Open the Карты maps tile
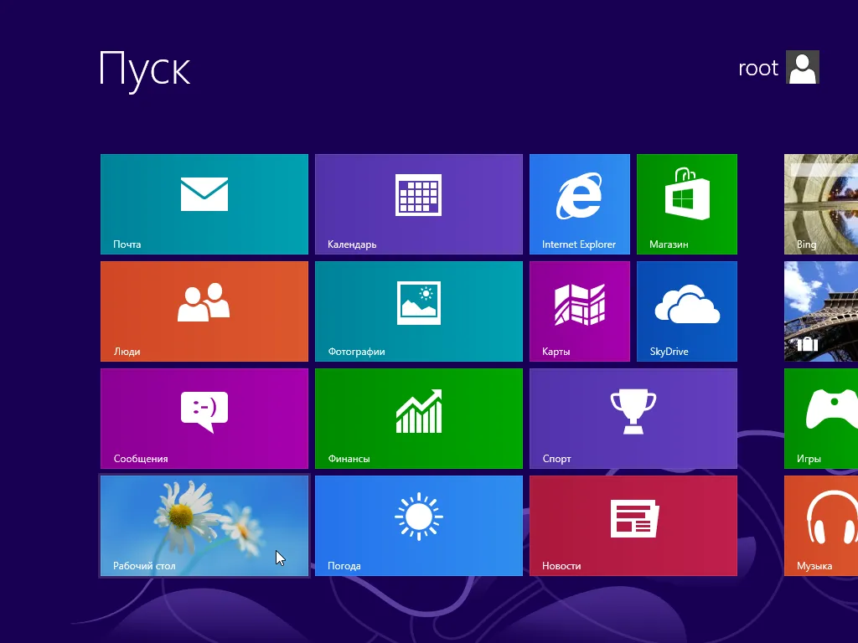 (x=580, y=311)
